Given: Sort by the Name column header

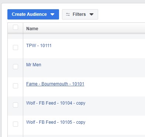Looking at the screenshot, I should (32, 29).
